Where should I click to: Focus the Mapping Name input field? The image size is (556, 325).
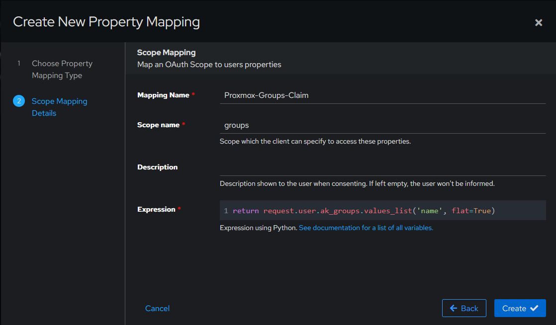coord(382,95)
